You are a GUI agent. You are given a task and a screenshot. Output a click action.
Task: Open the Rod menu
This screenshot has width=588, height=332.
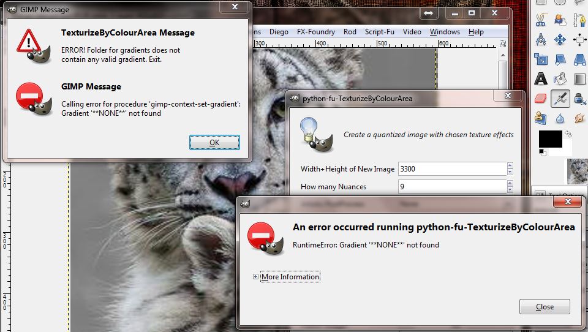tap(350, 32)
